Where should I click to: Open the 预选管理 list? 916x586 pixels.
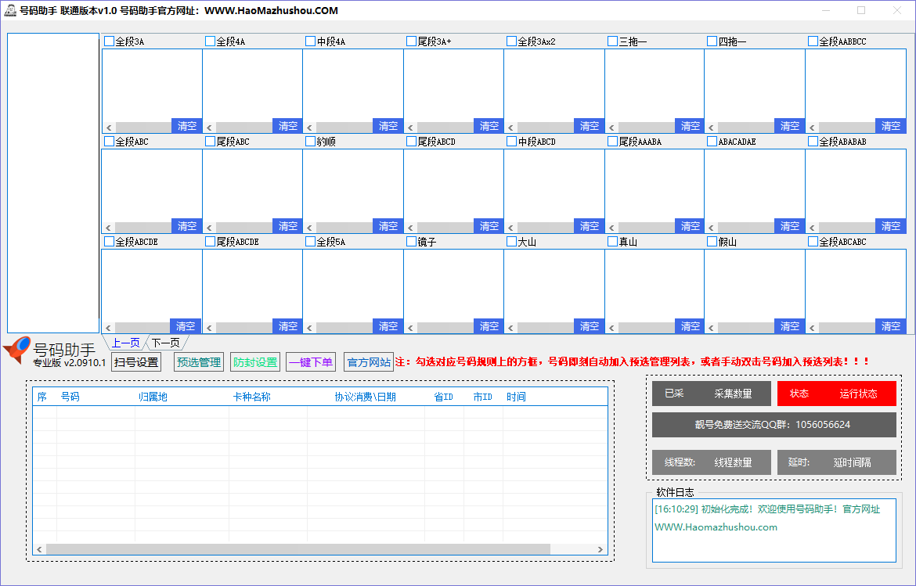pyautogui.click(x=199, y=362)
